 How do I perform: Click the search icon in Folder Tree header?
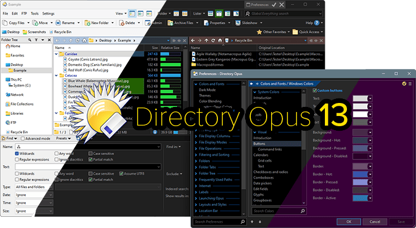(x=29, y=40)
